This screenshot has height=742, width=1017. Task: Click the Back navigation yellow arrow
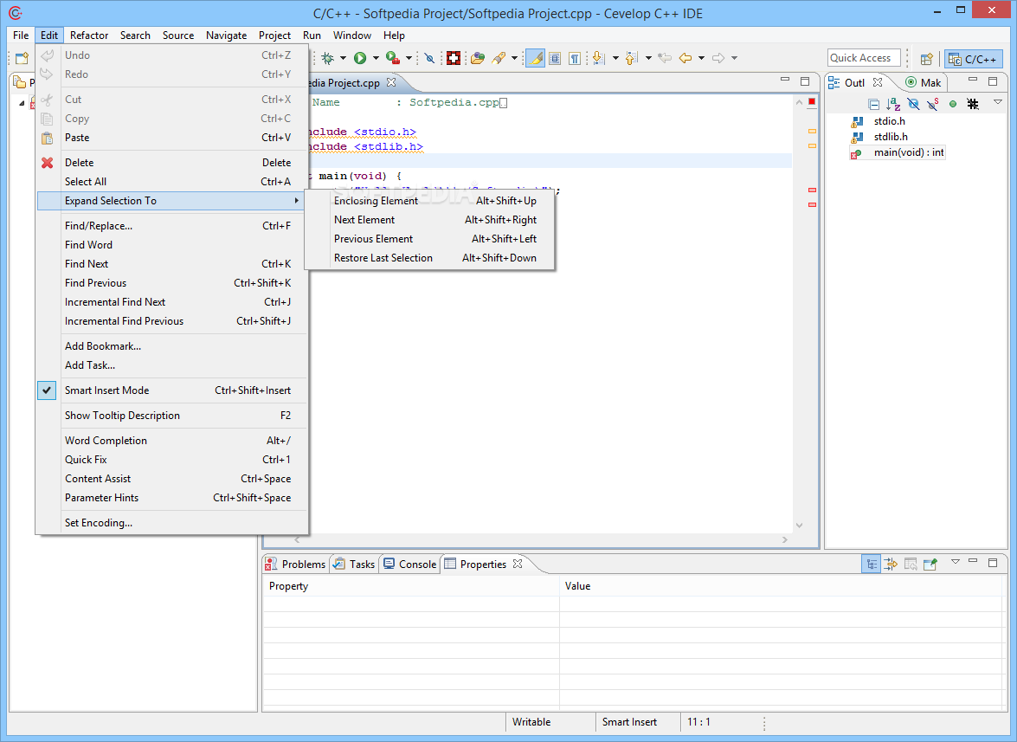[686, 58]
